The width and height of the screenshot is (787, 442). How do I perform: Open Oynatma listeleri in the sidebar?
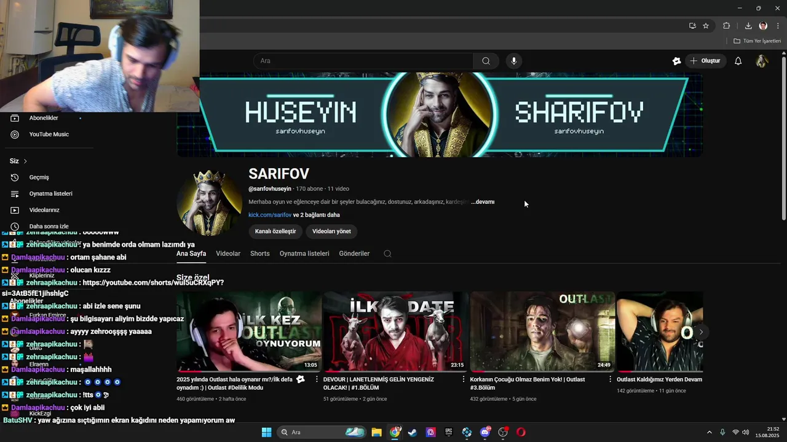click(50, 194)
